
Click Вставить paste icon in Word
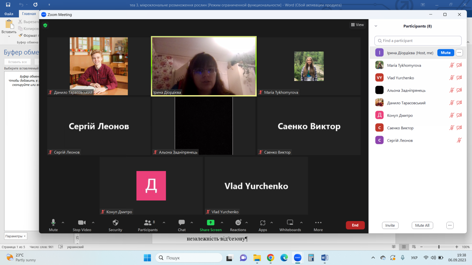coord(9,24)
